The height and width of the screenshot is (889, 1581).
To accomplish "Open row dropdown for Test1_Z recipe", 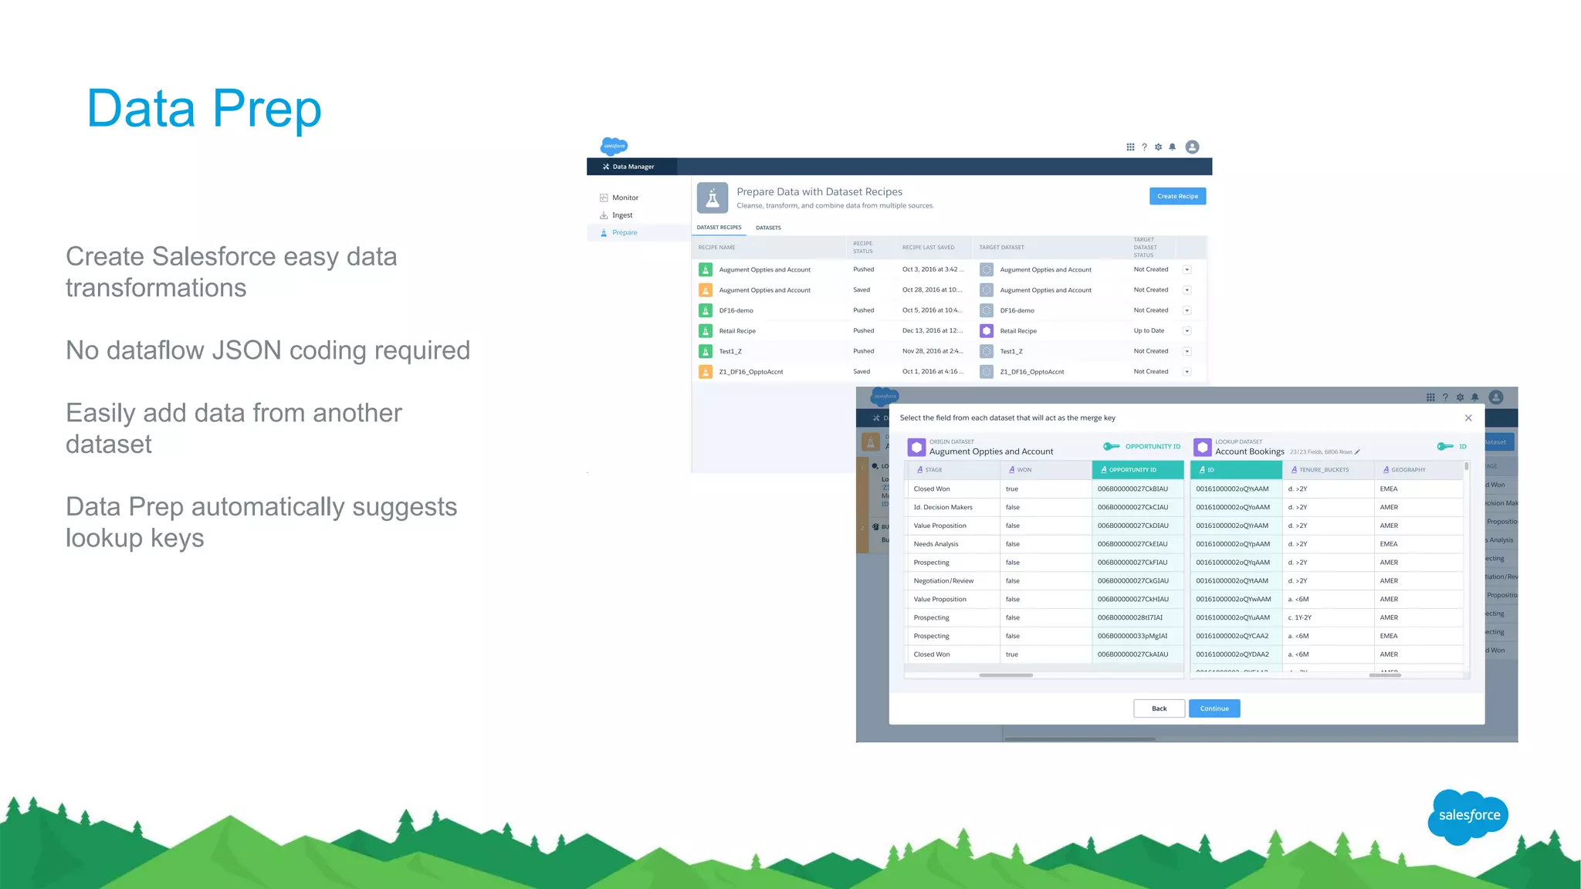I will coord(1187,351).
